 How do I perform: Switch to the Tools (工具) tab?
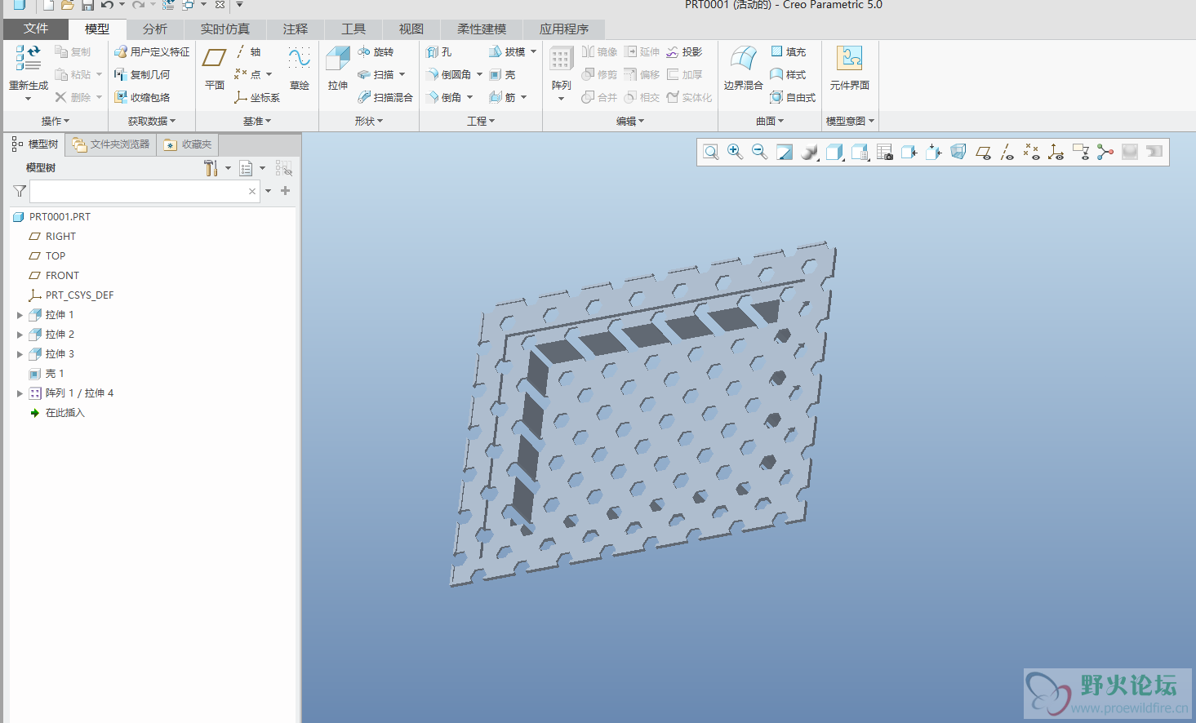tap(353, 29)
